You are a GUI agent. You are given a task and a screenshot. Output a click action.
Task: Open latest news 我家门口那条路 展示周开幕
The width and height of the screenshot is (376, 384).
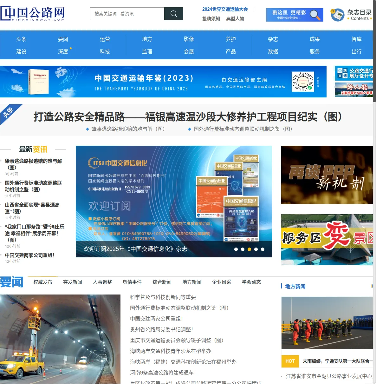click(x=34, y=233)
